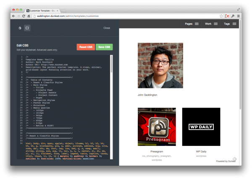Click the 'Table of Contents' comment line

point(39,80)
